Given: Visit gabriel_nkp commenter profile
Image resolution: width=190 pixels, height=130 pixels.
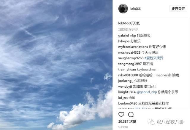Looking at the screenshot, I should tap(127, 36).
